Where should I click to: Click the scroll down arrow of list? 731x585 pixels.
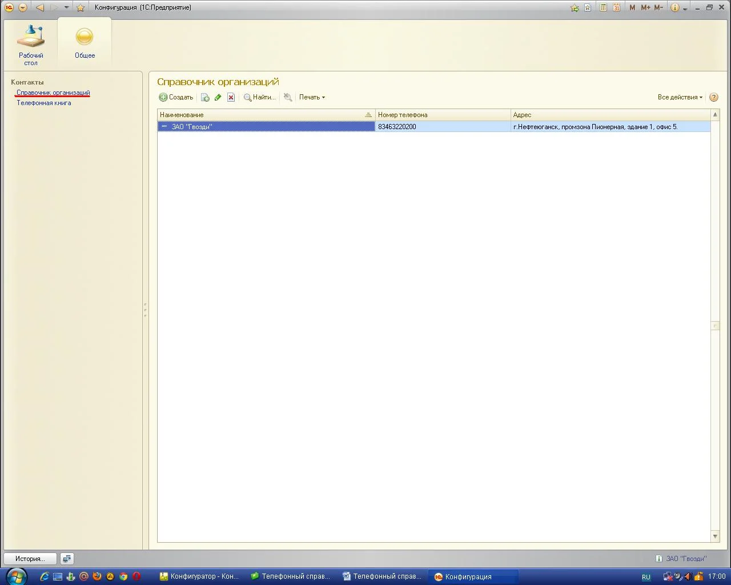click(715, 536)
